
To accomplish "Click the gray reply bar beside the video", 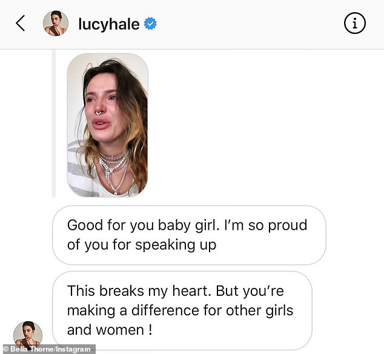I will (53, 125).
